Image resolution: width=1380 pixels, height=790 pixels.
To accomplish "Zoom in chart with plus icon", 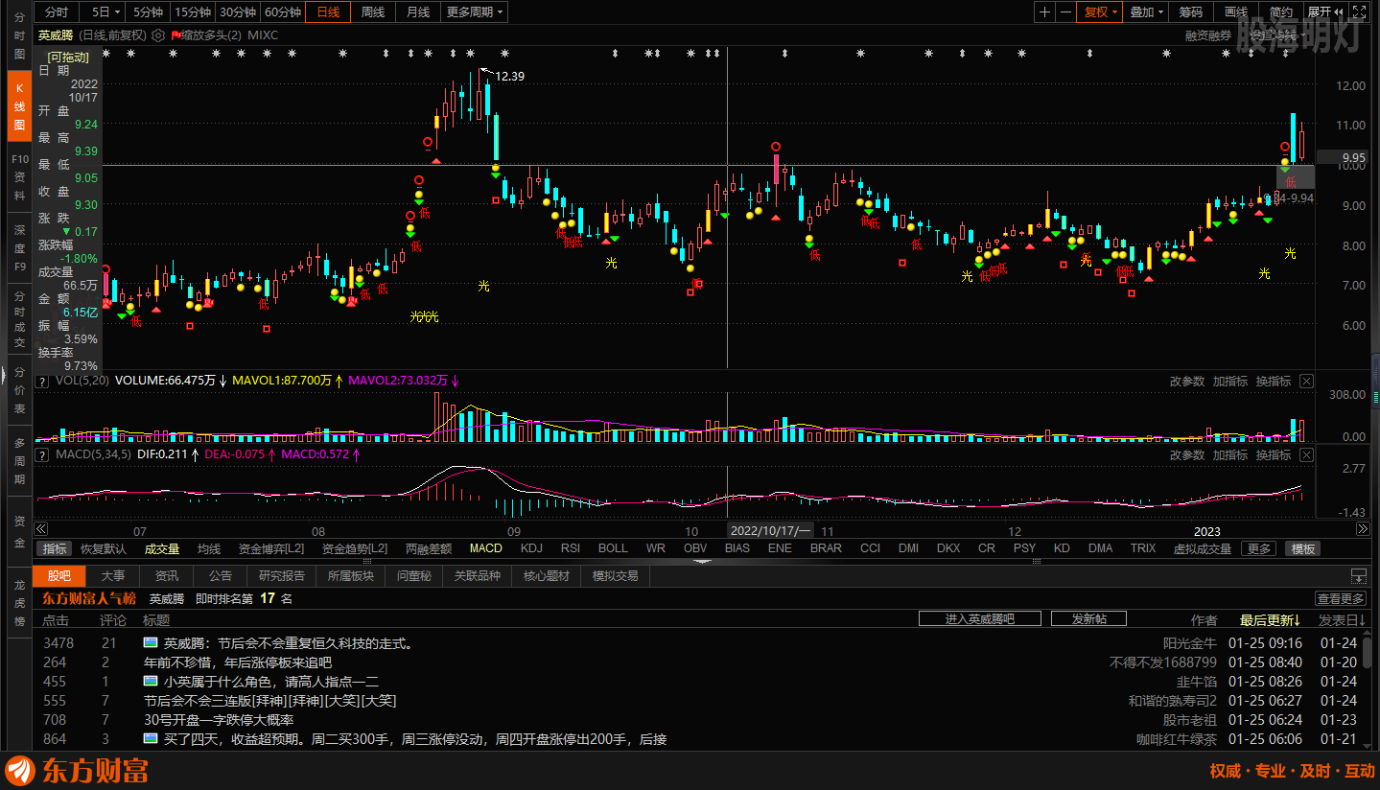I will pyautogui.click(x=1044, y=12).
